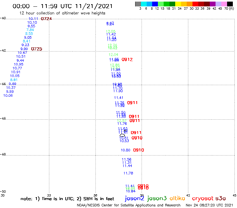The width and height of the screenshot is (237, 208).
Task: Select the reading 10.06
Action: [x=8, y=95]
